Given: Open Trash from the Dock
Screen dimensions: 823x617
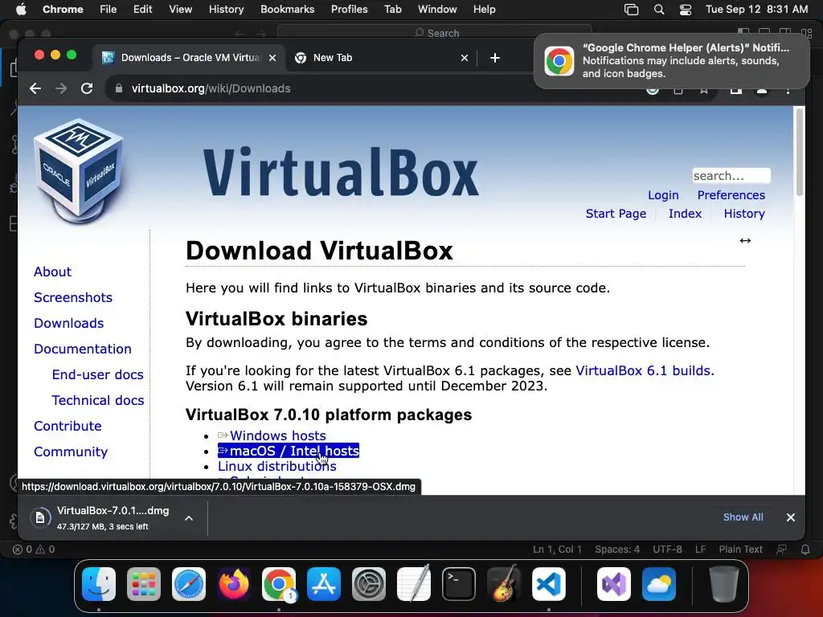Looking at the screenshot, I should coord(724,584).
